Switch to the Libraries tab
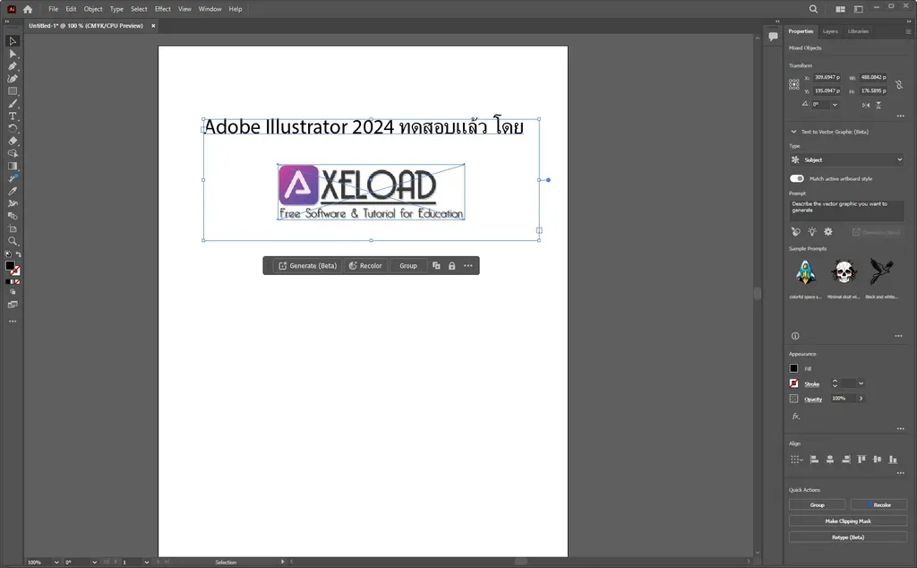Image resolution: width=917 pixels, height=568 pixels. pos(858,31)
